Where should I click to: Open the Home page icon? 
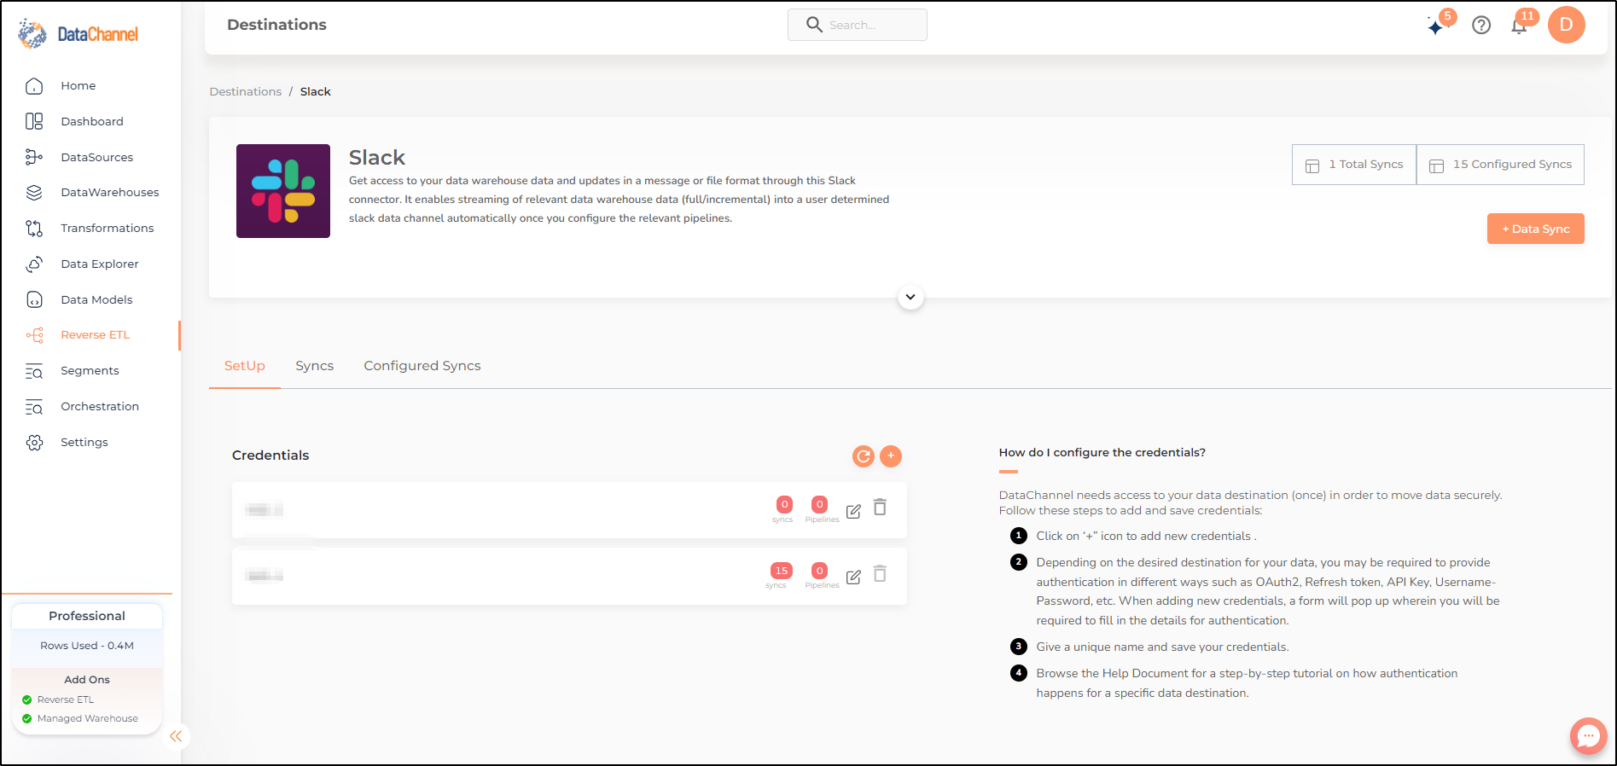point(34,86)
